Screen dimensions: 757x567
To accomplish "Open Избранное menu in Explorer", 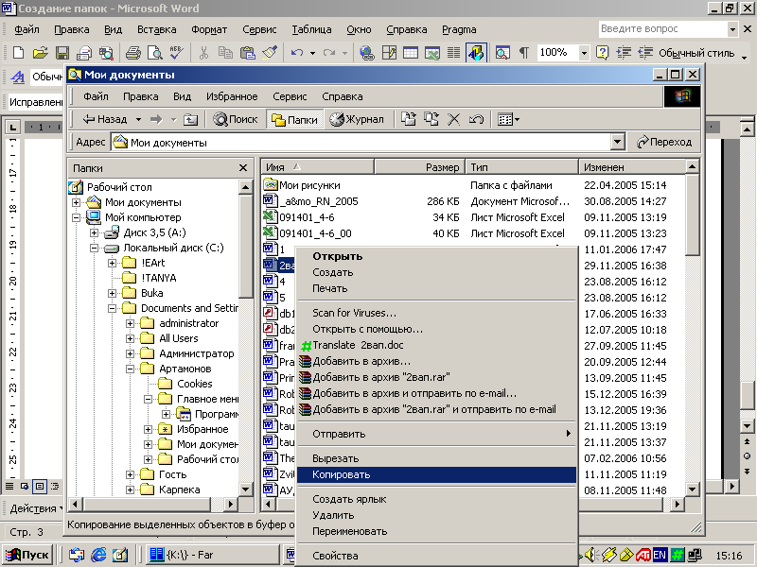I will tap(232, 96).
